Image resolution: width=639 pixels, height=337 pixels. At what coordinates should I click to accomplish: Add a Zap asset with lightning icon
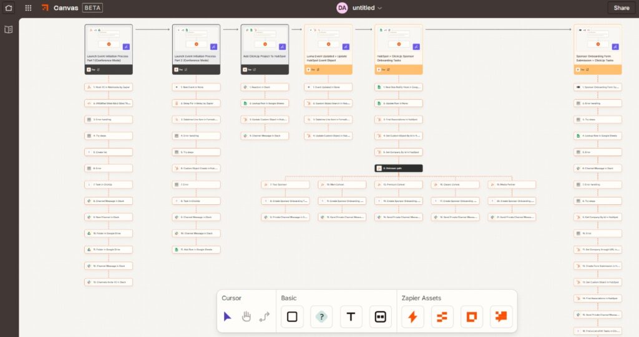(x=412, y=316)
